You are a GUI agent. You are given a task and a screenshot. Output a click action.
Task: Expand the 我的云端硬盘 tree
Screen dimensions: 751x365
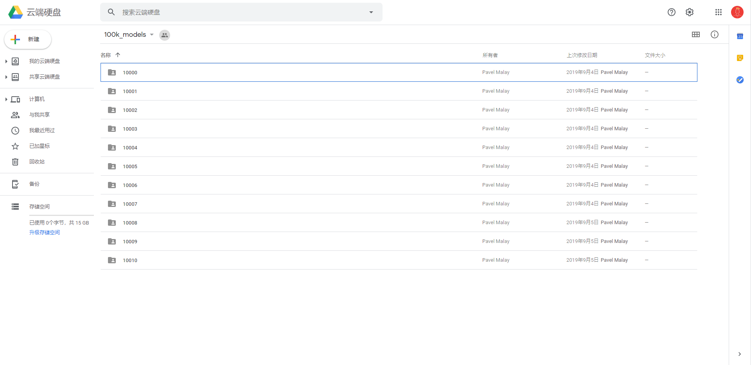6,61
